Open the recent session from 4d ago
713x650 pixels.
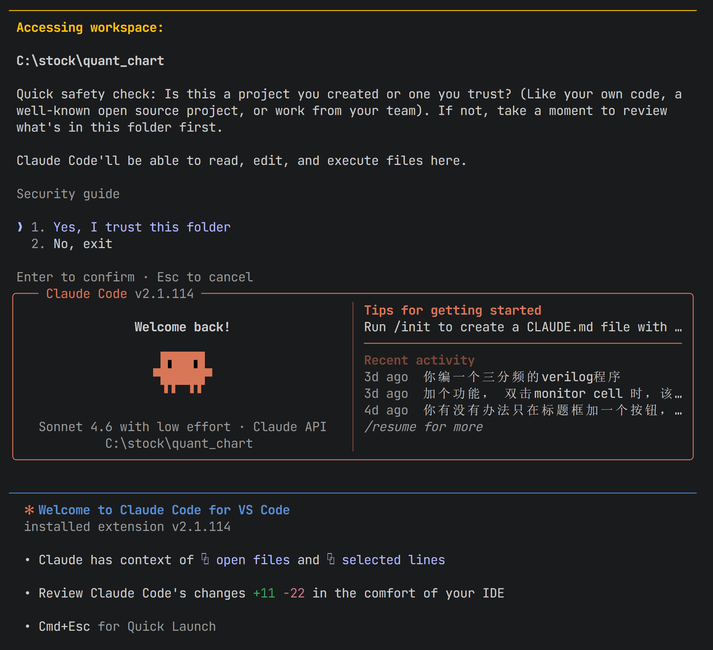tap(523, 410)
